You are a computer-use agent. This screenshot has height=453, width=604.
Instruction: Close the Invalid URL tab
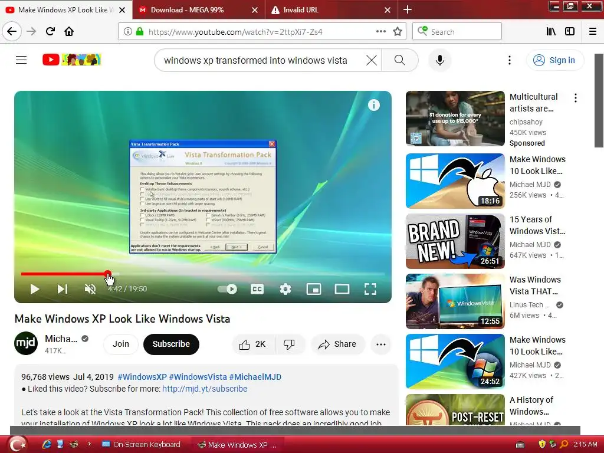pos(388,10)
